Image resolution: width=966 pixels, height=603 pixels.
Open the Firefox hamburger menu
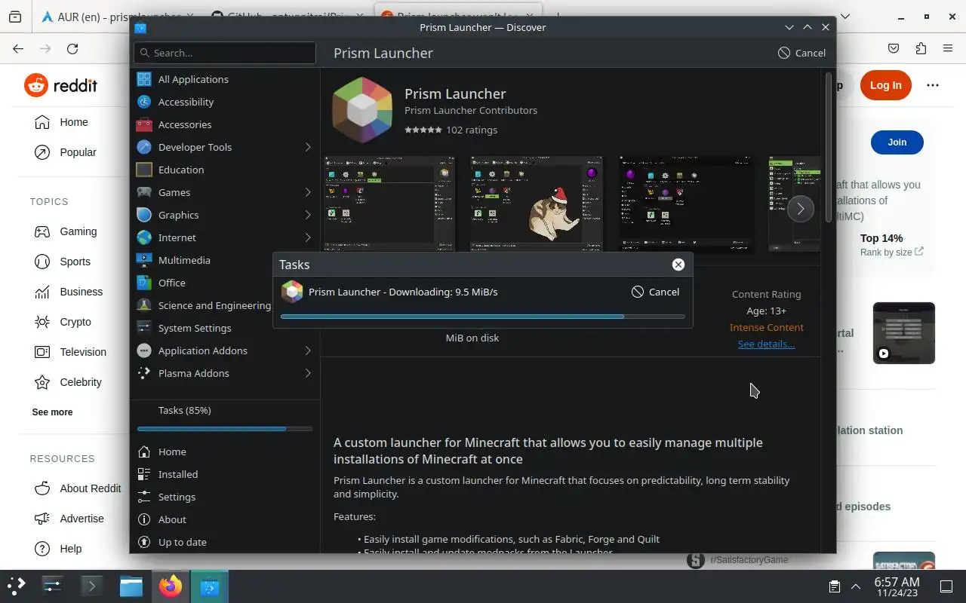click(x=948, y=49)
